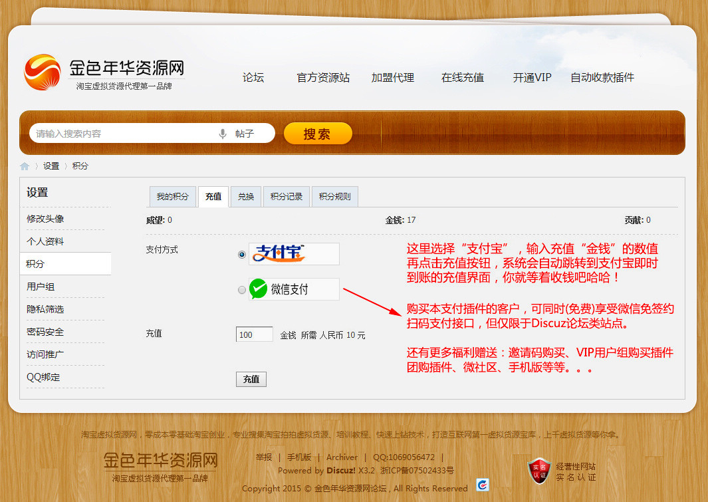Select 积分 in the settings sidebar

(65, 264)
